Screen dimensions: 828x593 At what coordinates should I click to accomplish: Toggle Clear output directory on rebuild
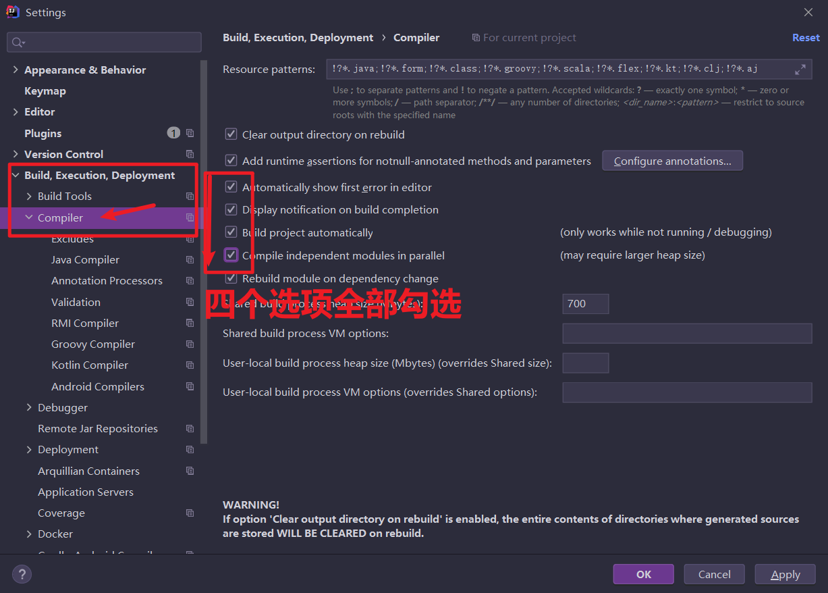click(231, 134)
